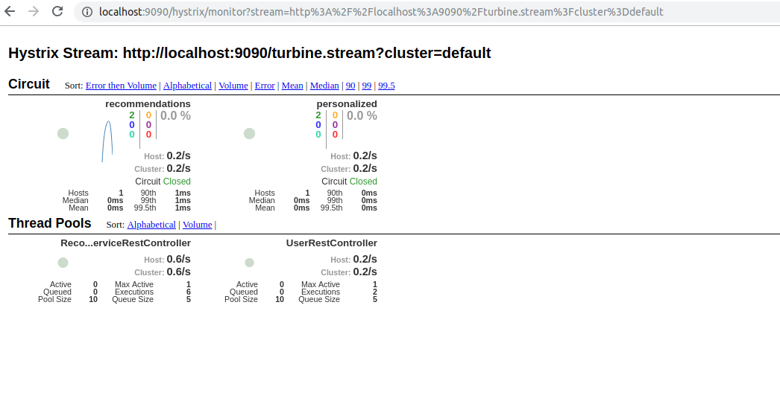Click the Circuit section heading
780x404 pixels.
29,84
